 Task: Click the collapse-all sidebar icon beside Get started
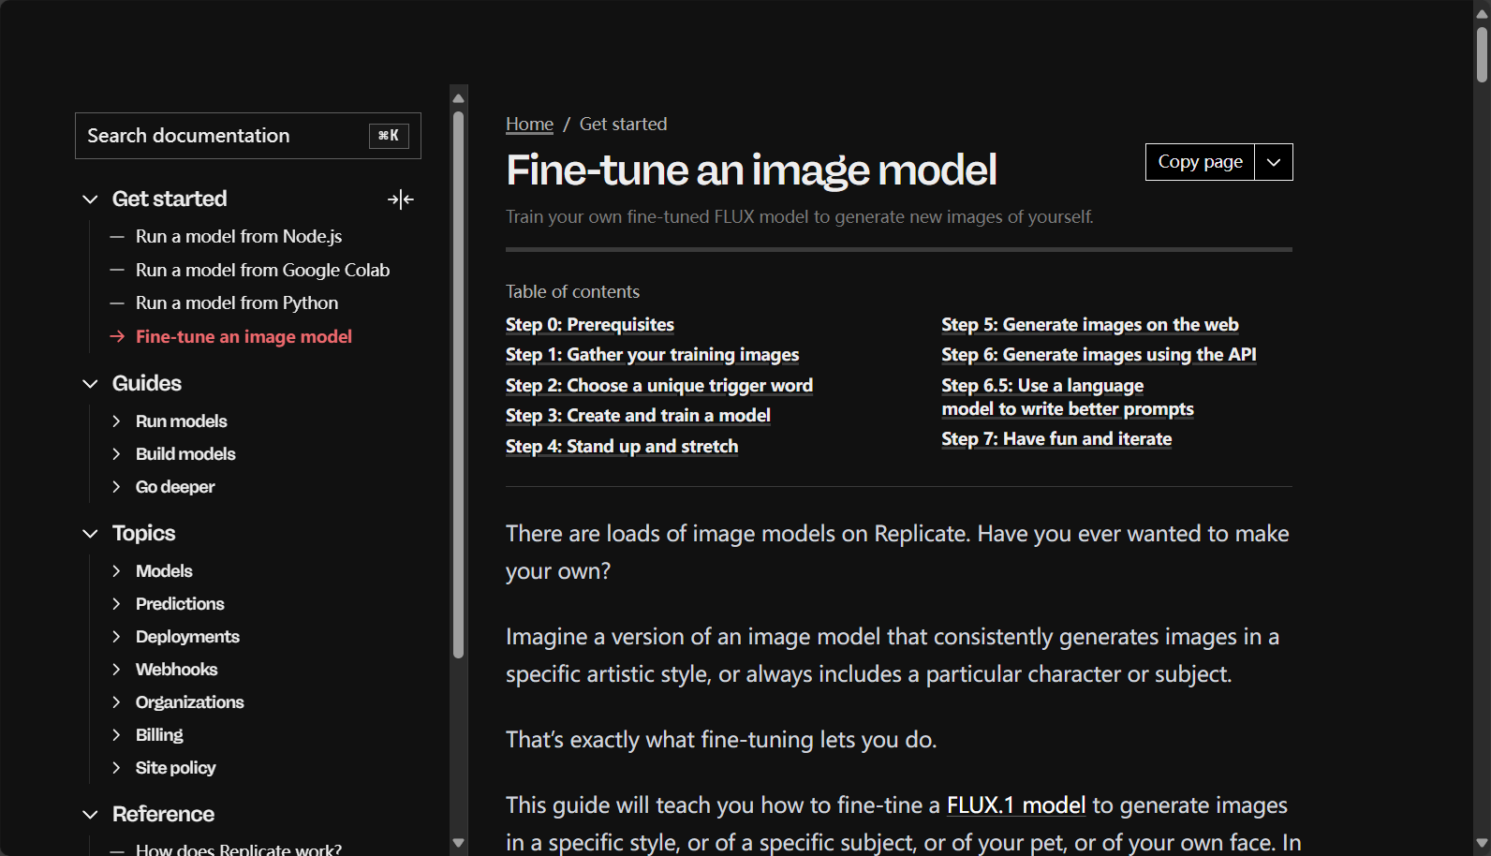[x=401, y=199]
